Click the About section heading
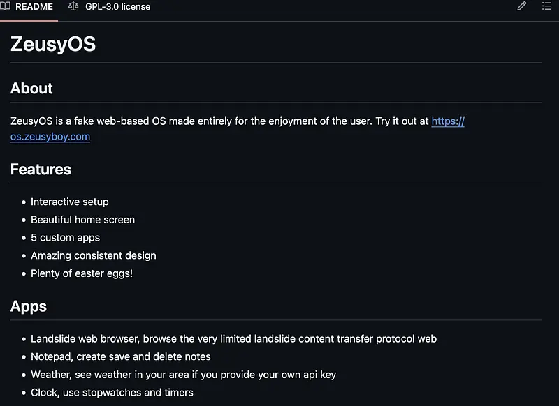 (x=31, y=89)
